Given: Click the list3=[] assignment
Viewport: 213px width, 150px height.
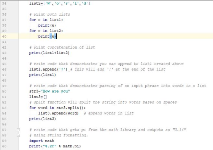Looking at the screenshot, I should 38,97.
